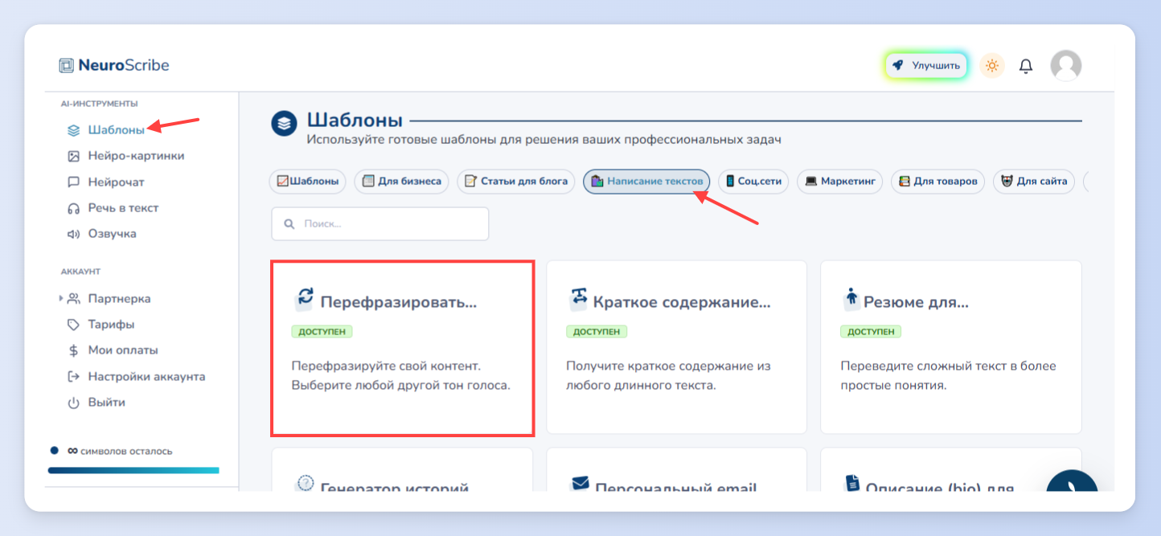Open the Генератор историй template card
This screenshot has height=536, width=1161.
pyautogui.click(x=402, y=470)
